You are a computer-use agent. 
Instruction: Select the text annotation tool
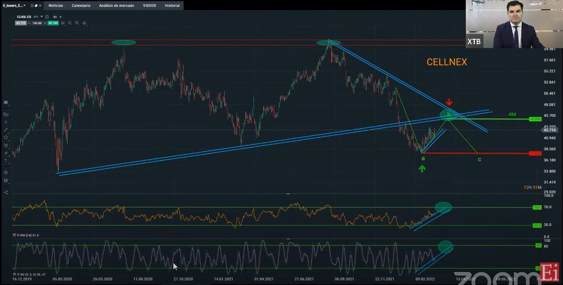point(6,161)
